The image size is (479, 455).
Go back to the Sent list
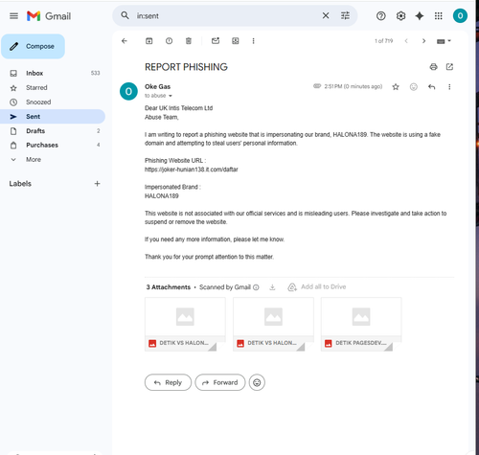(125, 41)
